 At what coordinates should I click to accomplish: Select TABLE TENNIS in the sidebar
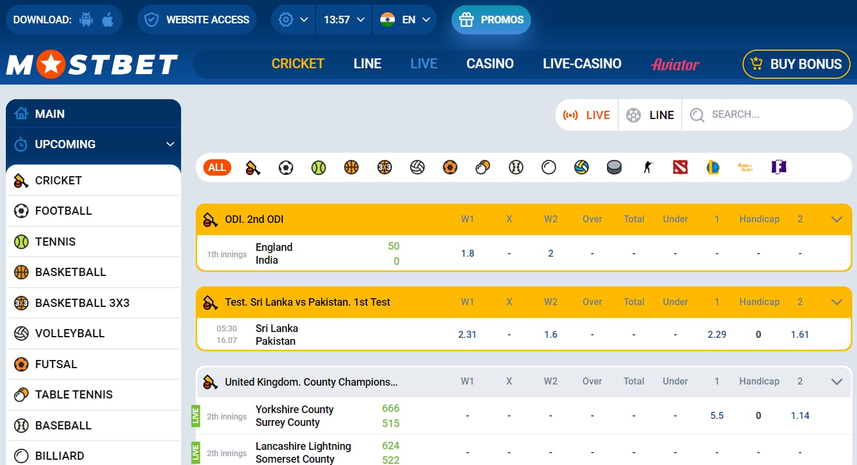point(93,394)
